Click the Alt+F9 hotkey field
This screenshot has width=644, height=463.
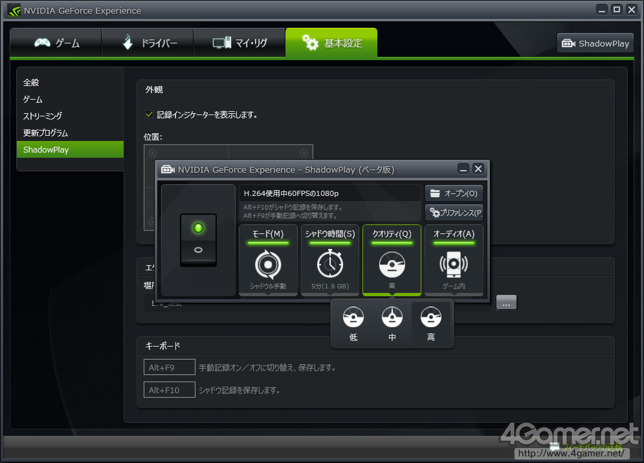click(x=169, y=367)
